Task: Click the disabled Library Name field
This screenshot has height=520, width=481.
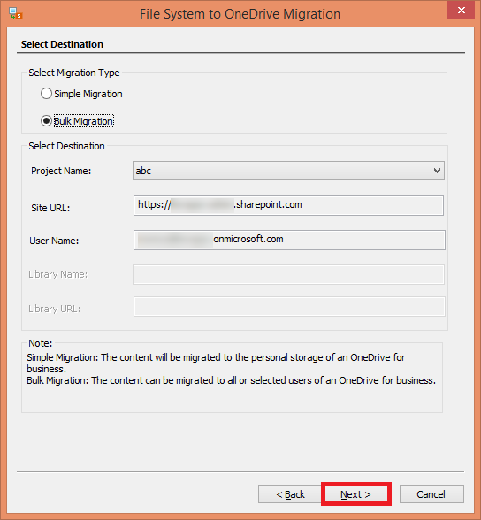Action: 288,274
